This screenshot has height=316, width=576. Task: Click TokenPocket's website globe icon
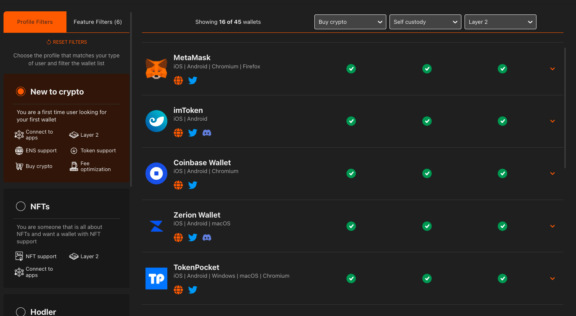[178, 290]
